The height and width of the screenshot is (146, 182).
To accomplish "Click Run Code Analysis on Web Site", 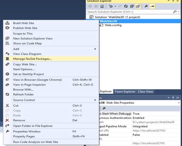I will 35,142.
